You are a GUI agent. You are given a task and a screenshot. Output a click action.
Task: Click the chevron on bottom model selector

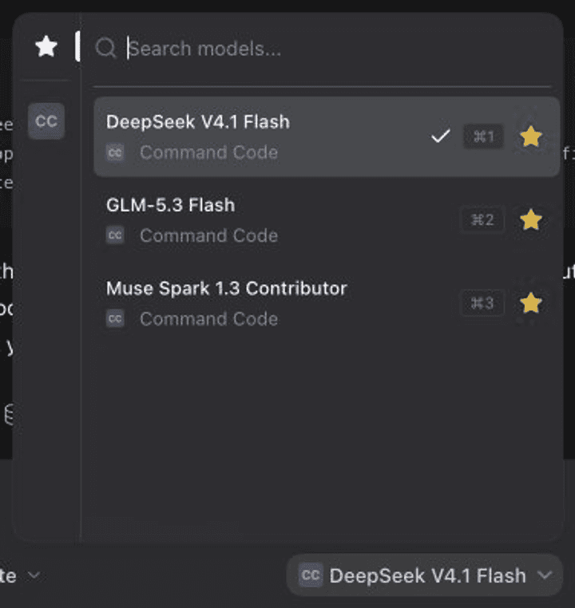pos(545,575)
